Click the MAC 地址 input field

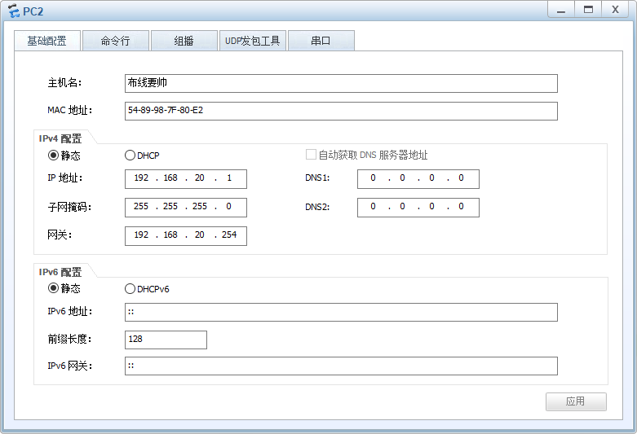341,111
